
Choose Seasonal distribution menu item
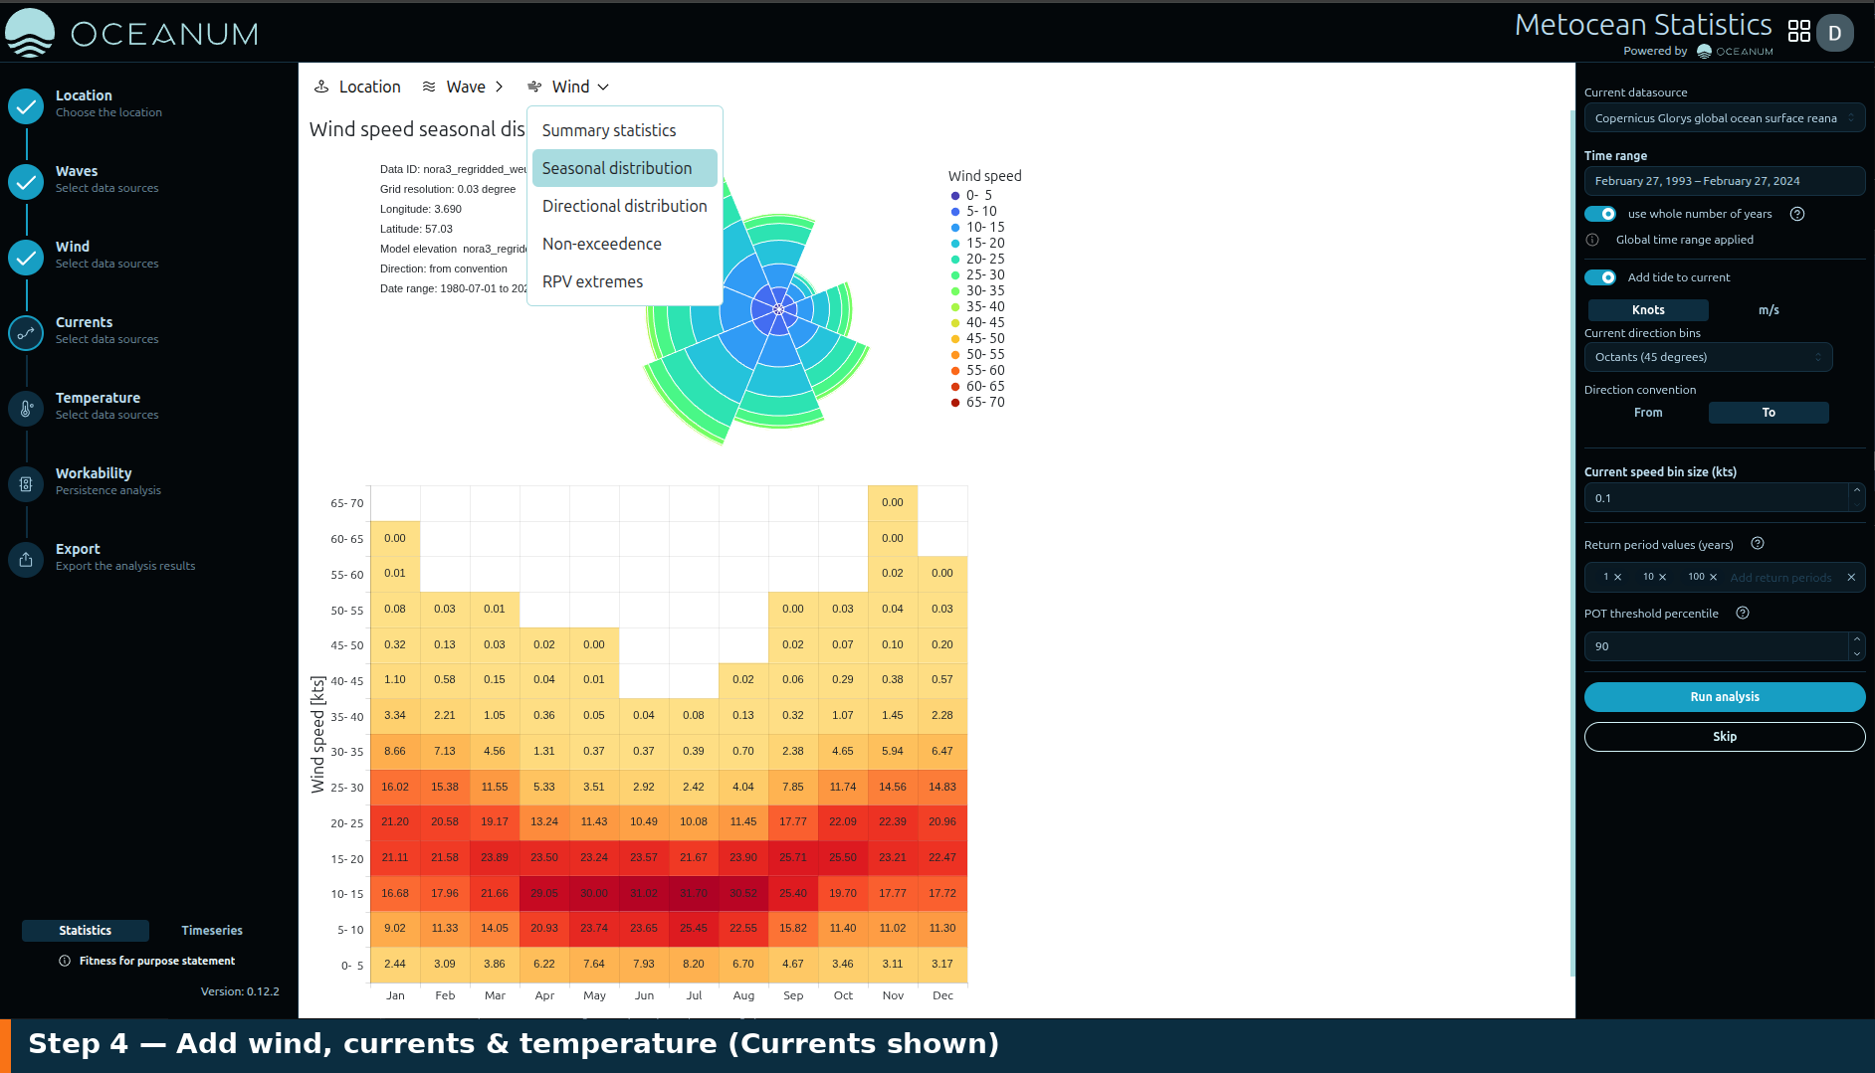pyautogui.click(x=624, y=168)
